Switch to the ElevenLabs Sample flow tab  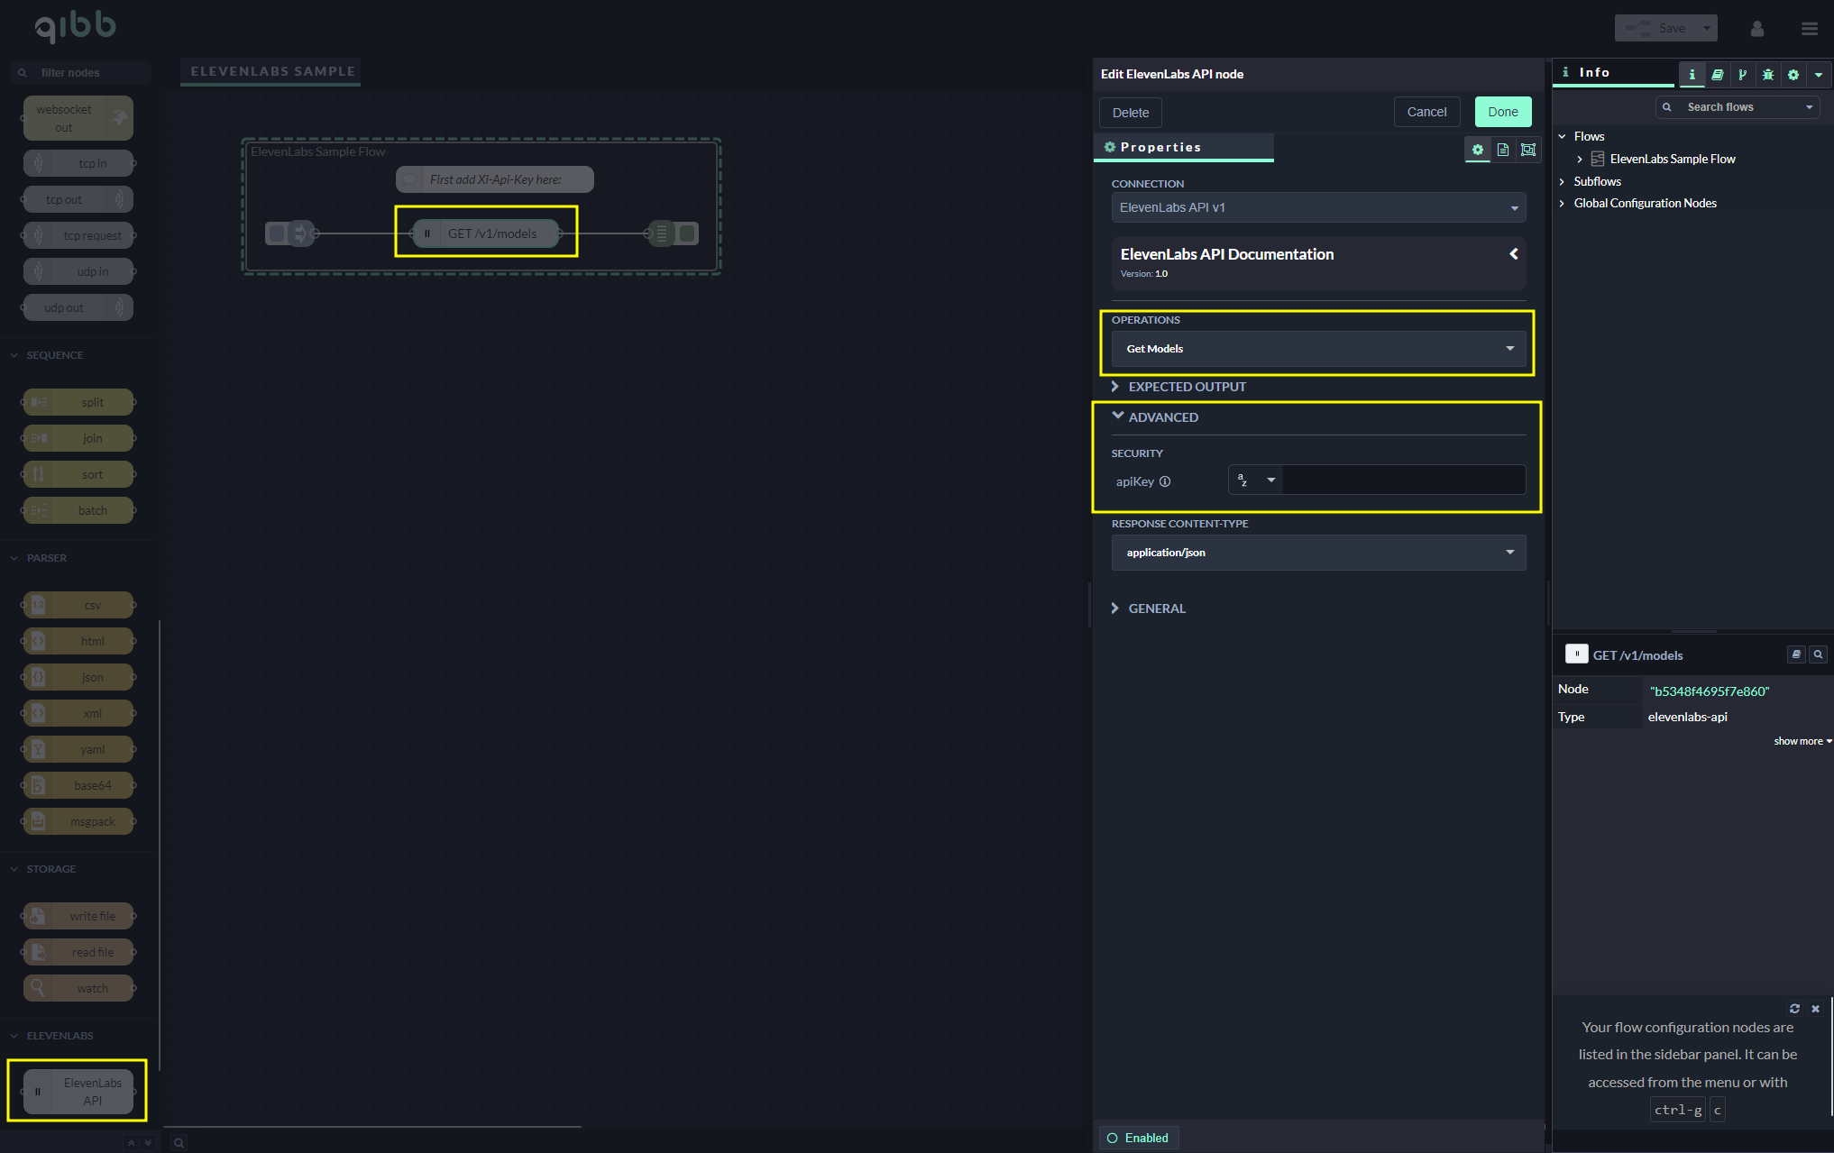[272, 71]
